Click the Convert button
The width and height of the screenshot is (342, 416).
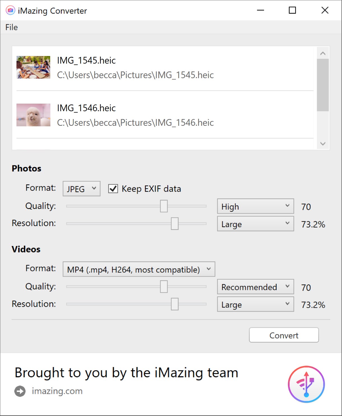pos(284,335)
